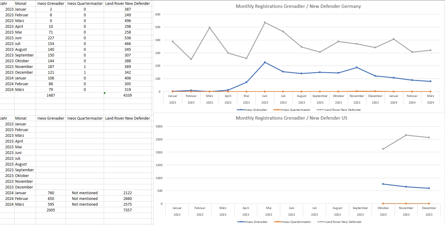
Task: Select the US Defender total cell 7357
Action: point(127,210)
